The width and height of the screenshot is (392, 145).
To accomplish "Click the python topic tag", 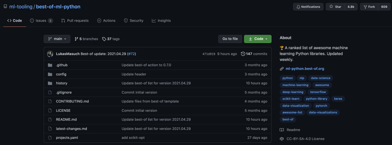I will [287, 78].
